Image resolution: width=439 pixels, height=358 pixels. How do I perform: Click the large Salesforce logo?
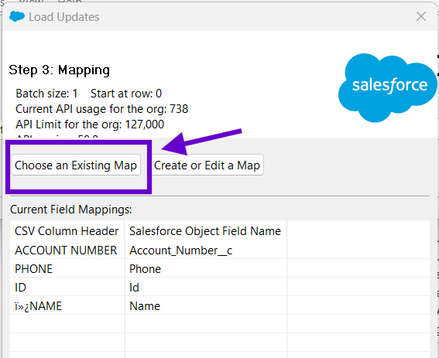(387, 87)
